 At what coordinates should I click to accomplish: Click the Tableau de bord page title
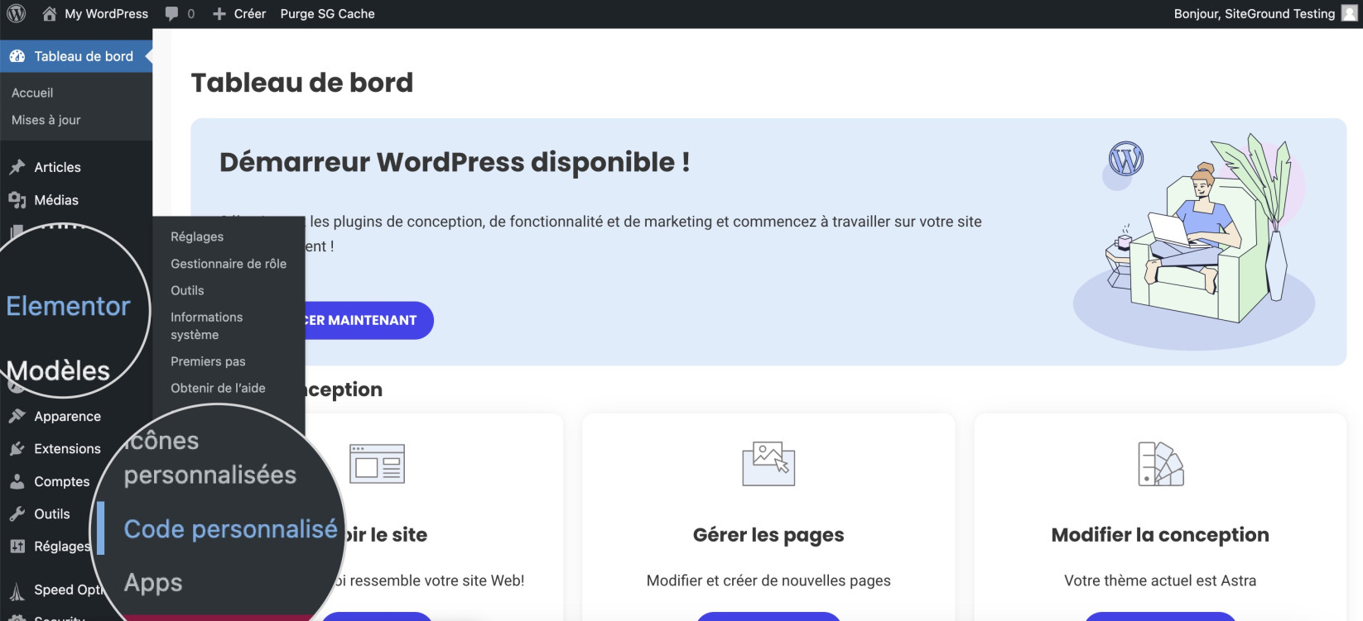[302, 83]
